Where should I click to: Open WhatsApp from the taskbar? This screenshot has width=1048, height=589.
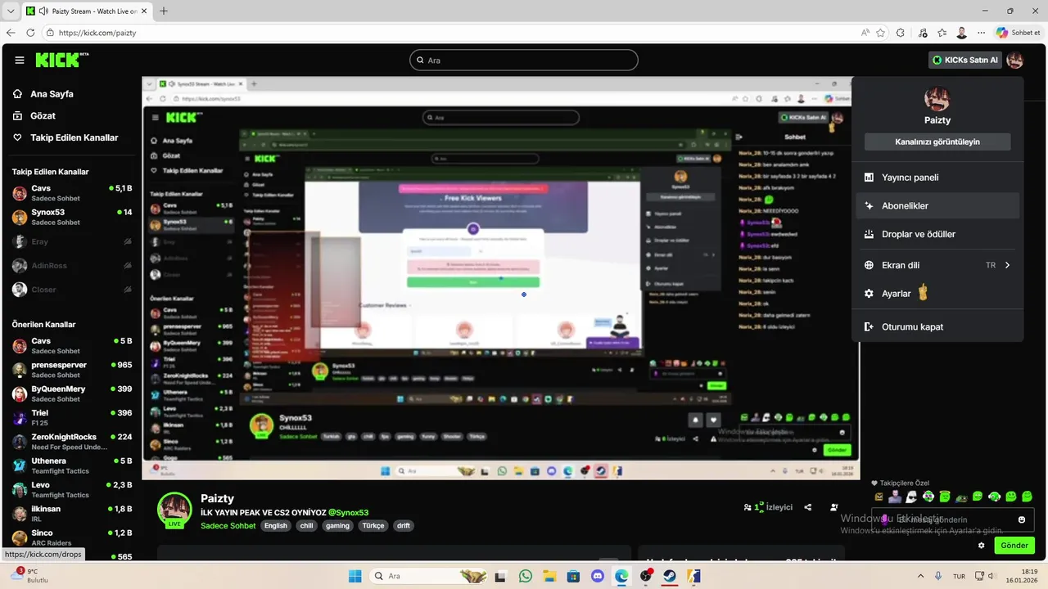click(x=526, y=576)
